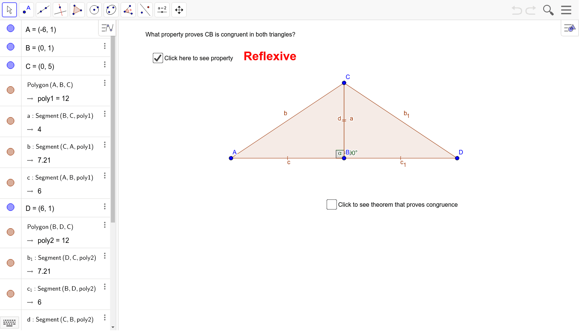Select the Angle tool
The image size is (579, 331).
tap(128, 9)
